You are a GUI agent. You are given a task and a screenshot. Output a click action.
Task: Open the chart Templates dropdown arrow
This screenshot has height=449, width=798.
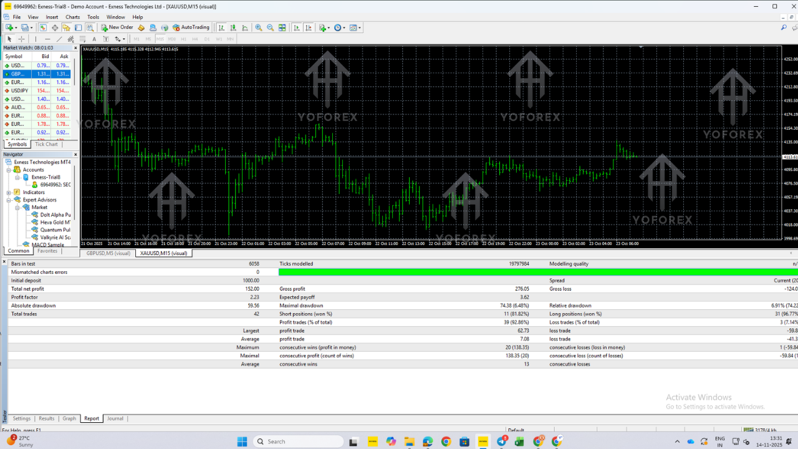click(360, 27)
